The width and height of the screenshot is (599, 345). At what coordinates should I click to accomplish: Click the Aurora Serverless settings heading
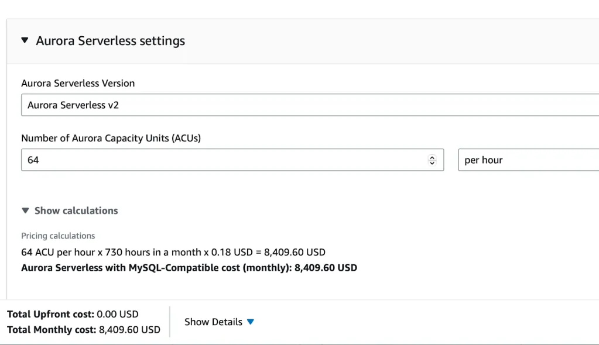111,41
